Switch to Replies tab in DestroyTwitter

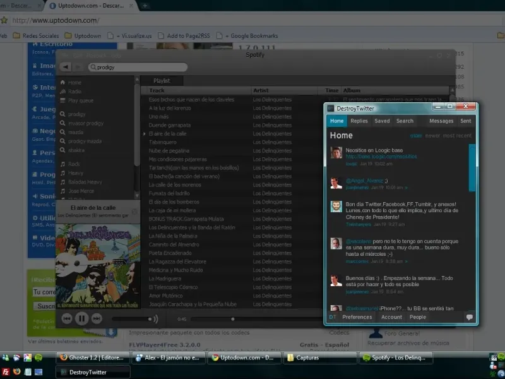(359, 121)
